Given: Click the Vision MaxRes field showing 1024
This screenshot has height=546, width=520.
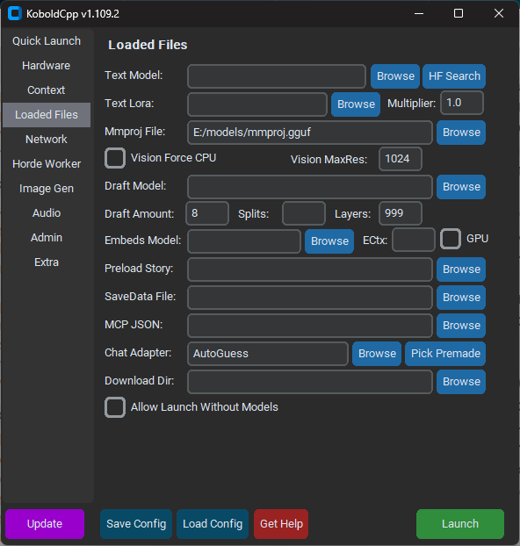Looking at the screenshot, I should click(401, 159).
